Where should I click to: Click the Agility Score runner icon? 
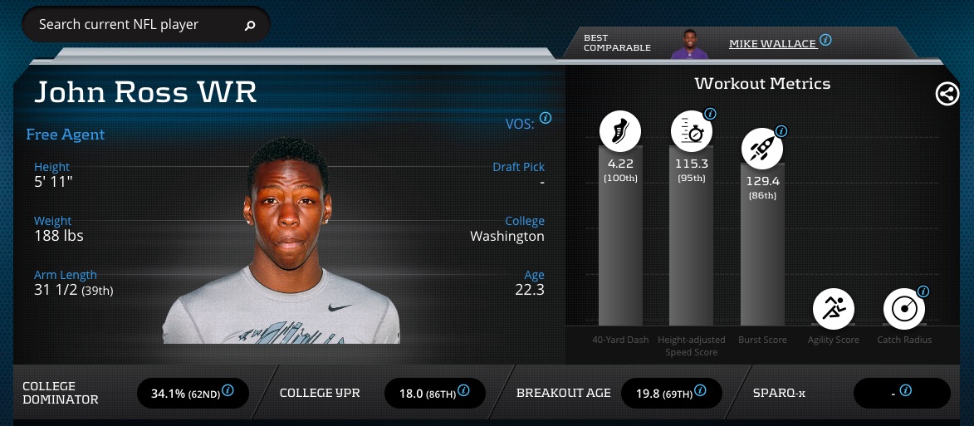point(834,308)
